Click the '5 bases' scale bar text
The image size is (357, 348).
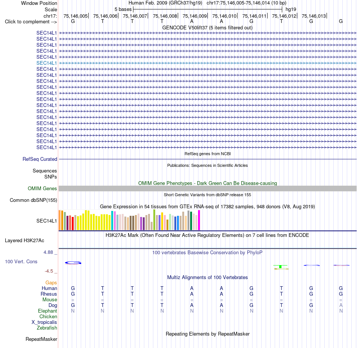pyautogui.click(x=123, y=9)
